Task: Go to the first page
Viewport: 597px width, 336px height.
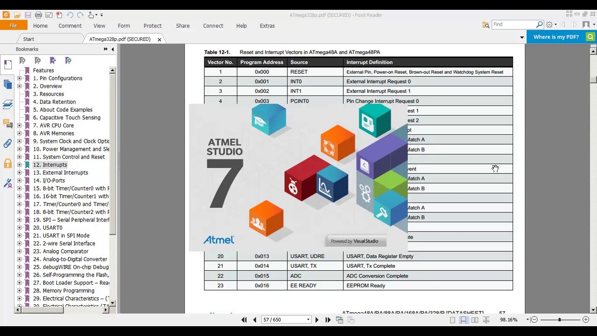Action: coord(244,320)
